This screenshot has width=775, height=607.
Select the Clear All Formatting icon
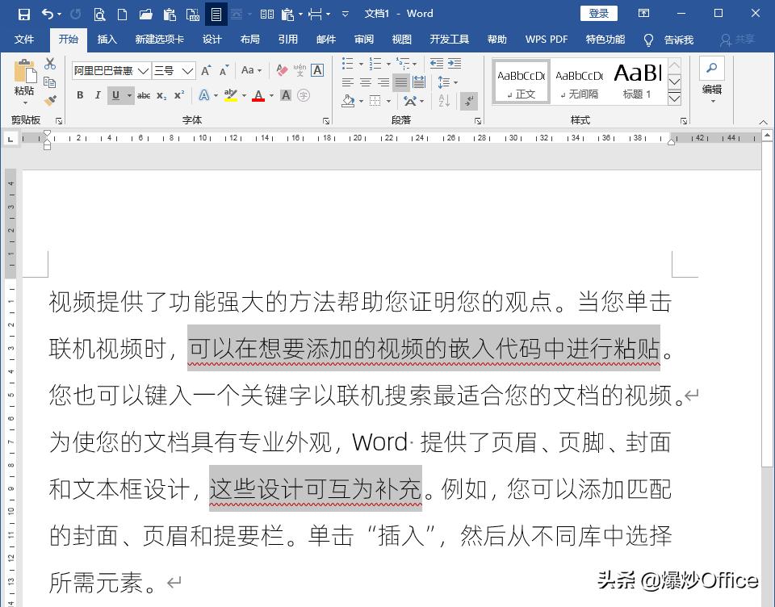[x=282, y=70]
